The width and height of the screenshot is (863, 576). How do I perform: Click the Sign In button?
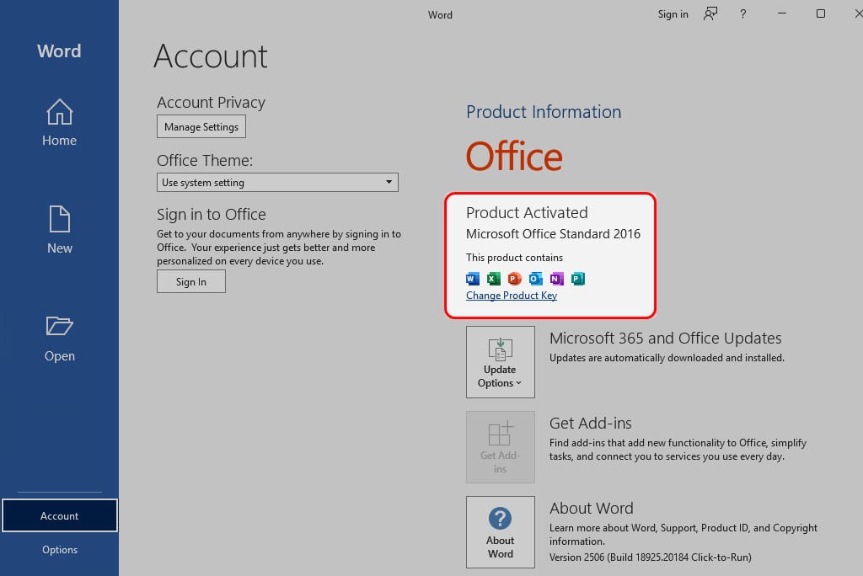(x=191, y=281)
